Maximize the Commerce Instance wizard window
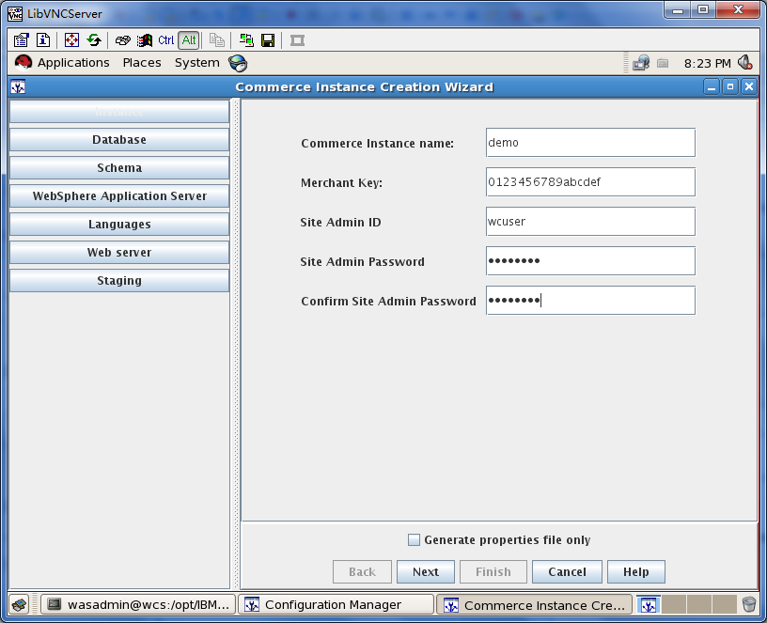Screen dimensions: 767x623 coord(730,87)
